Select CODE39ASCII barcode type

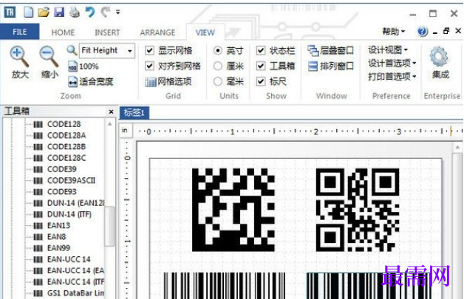tap(71, 180)
